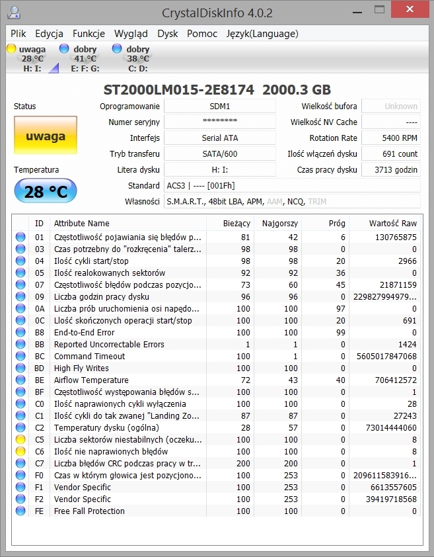Screen dimensions: 434x557
Task: Click the status orb of attribute F2 row
Action: click(20, 499)
